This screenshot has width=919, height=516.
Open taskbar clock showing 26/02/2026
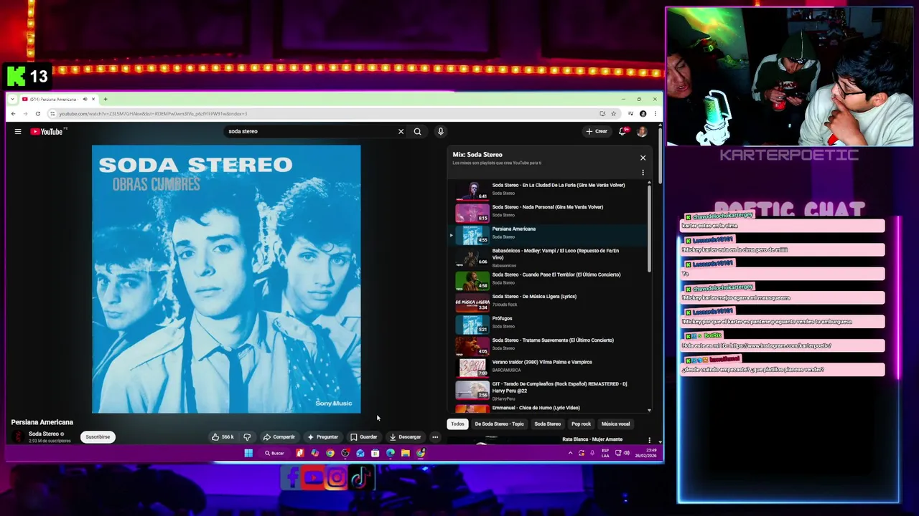(646, 453)
